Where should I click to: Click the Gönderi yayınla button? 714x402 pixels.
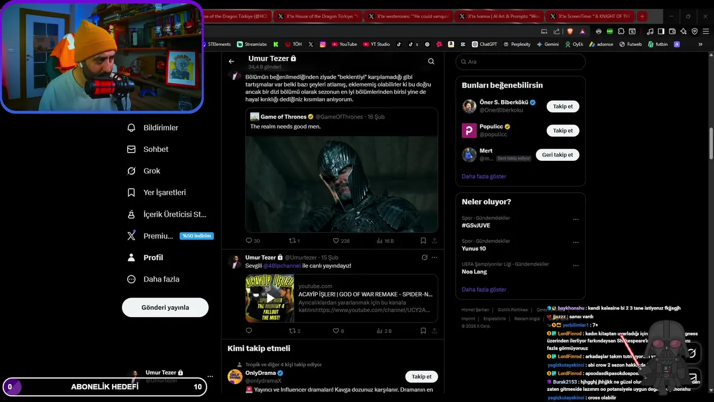165,307
